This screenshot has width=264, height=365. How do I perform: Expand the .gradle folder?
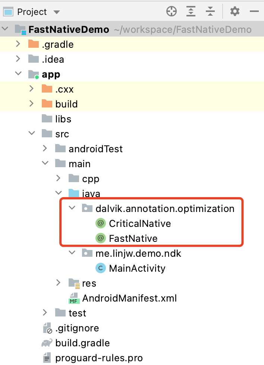18,44
